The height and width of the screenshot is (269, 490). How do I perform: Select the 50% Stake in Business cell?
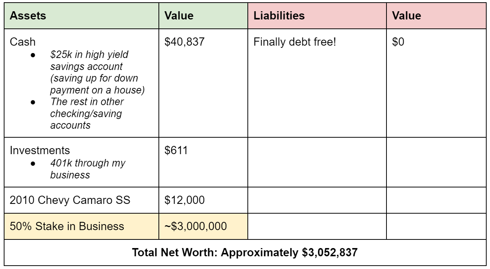pyautogui.click(x=82, y=226)
